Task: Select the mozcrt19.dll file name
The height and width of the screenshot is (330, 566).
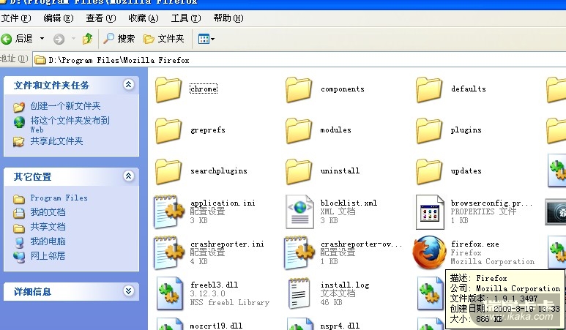Action: click(x=216, y=326)
